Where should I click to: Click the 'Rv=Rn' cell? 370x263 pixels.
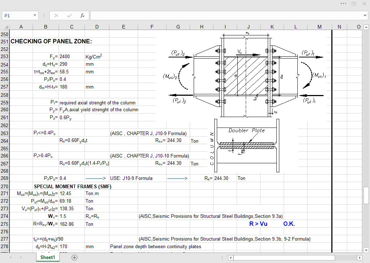(97, 216)
